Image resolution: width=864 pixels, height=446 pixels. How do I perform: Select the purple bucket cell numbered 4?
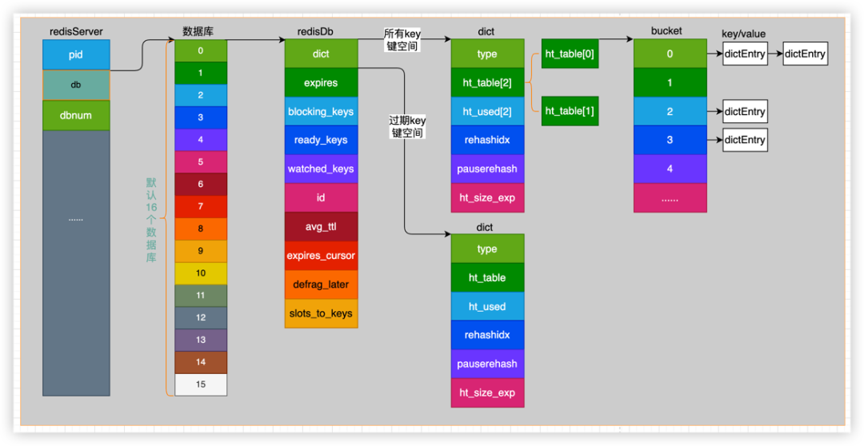[670, 169]
